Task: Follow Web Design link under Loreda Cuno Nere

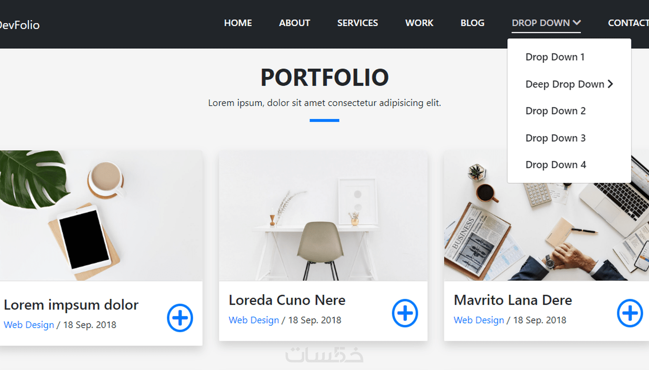Action: click(254, 320)
